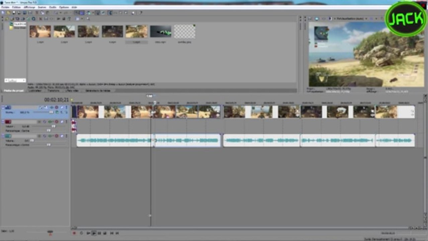Toggle Enable Snapping in the toolbar

[x=78, y=12]
